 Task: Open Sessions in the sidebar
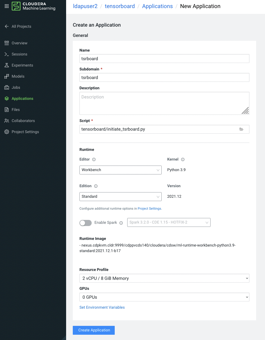coord(19,54)
